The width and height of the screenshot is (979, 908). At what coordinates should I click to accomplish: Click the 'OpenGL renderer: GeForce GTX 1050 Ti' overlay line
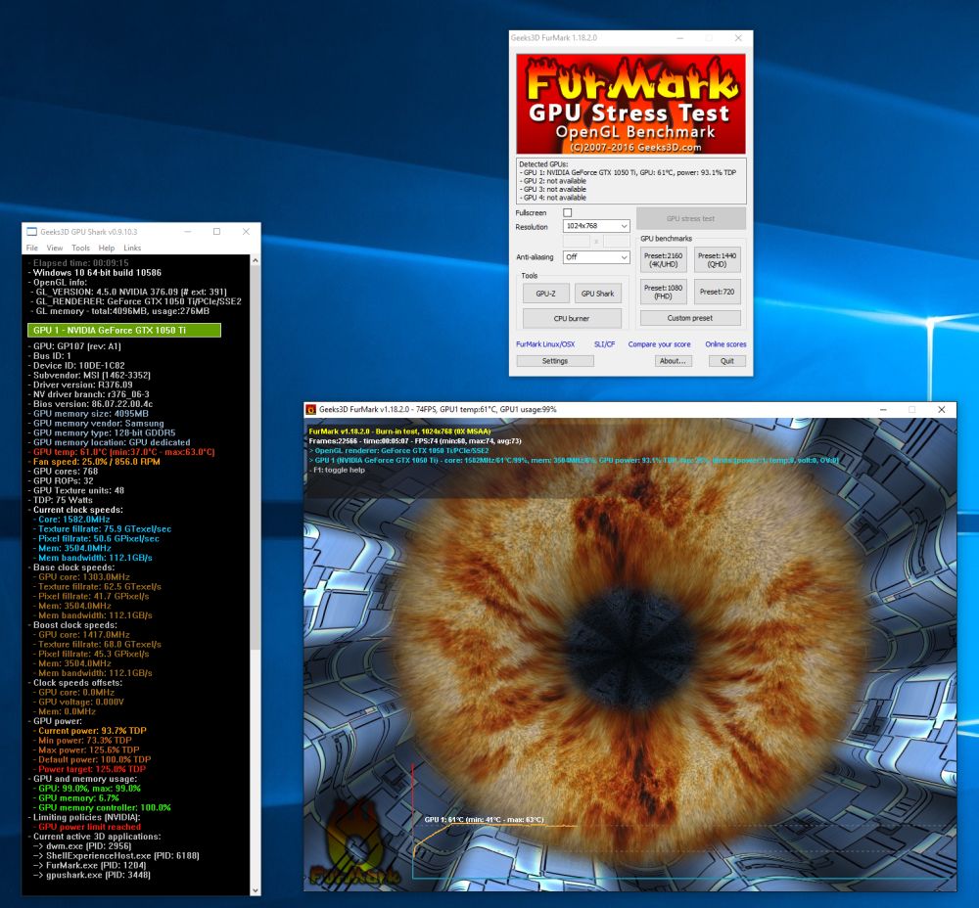pyautogui.click(x=400, y=450)
